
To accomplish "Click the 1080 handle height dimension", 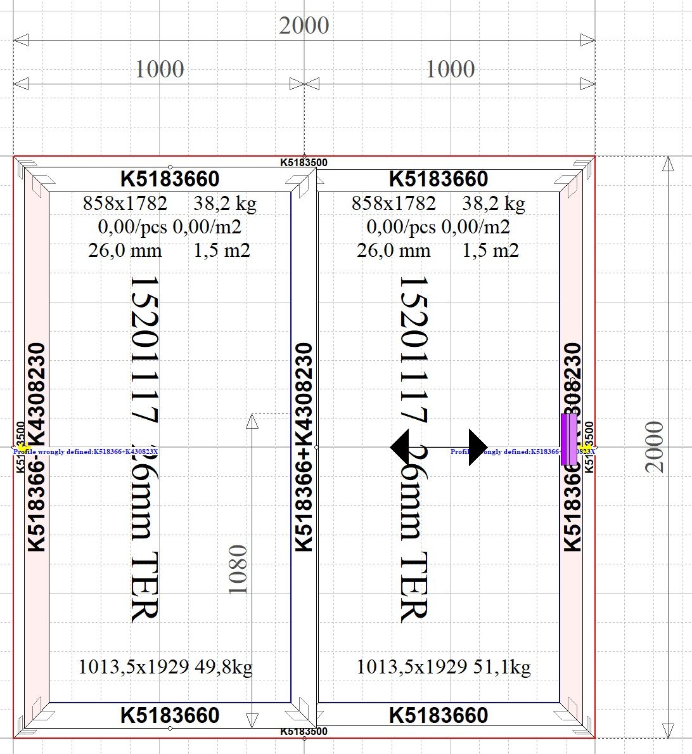I will (238, 569).
